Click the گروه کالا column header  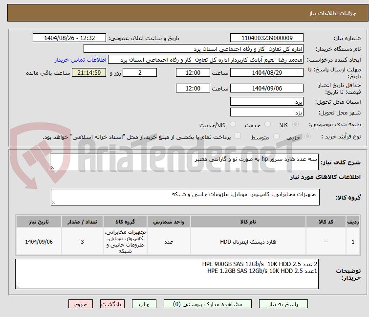click(x=125, y=222)
